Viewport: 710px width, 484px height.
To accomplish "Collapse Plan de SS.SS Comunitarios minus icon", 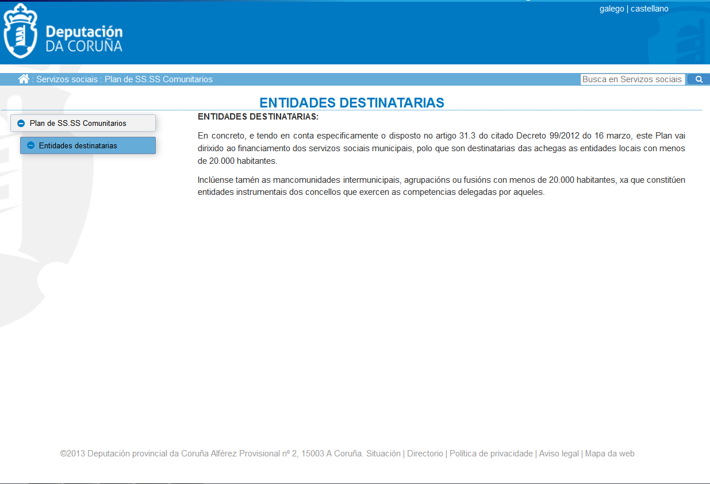I will pyautogui.click(x=21, y=124).
